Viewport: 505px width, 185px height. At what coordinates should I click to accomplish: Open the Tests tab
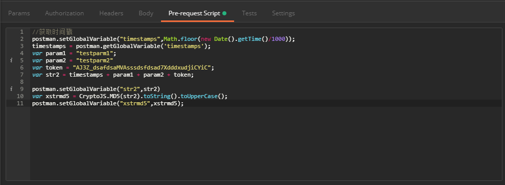point(249,13)
